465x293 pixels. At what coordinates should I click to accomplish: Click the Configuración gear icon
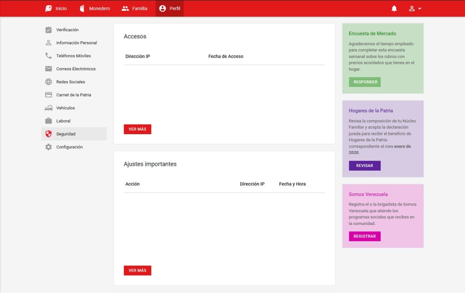click(49, 147)
